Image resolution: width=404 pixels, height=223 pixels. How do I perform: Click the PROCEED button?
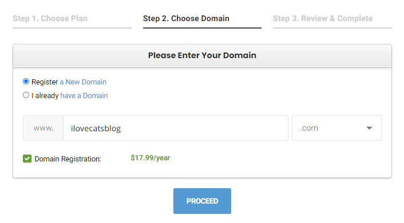(x=202, y=201)
